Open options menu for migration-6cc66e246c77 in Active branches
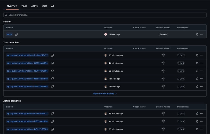The width and height of the screenshot is (210, 134). point(202,113)
